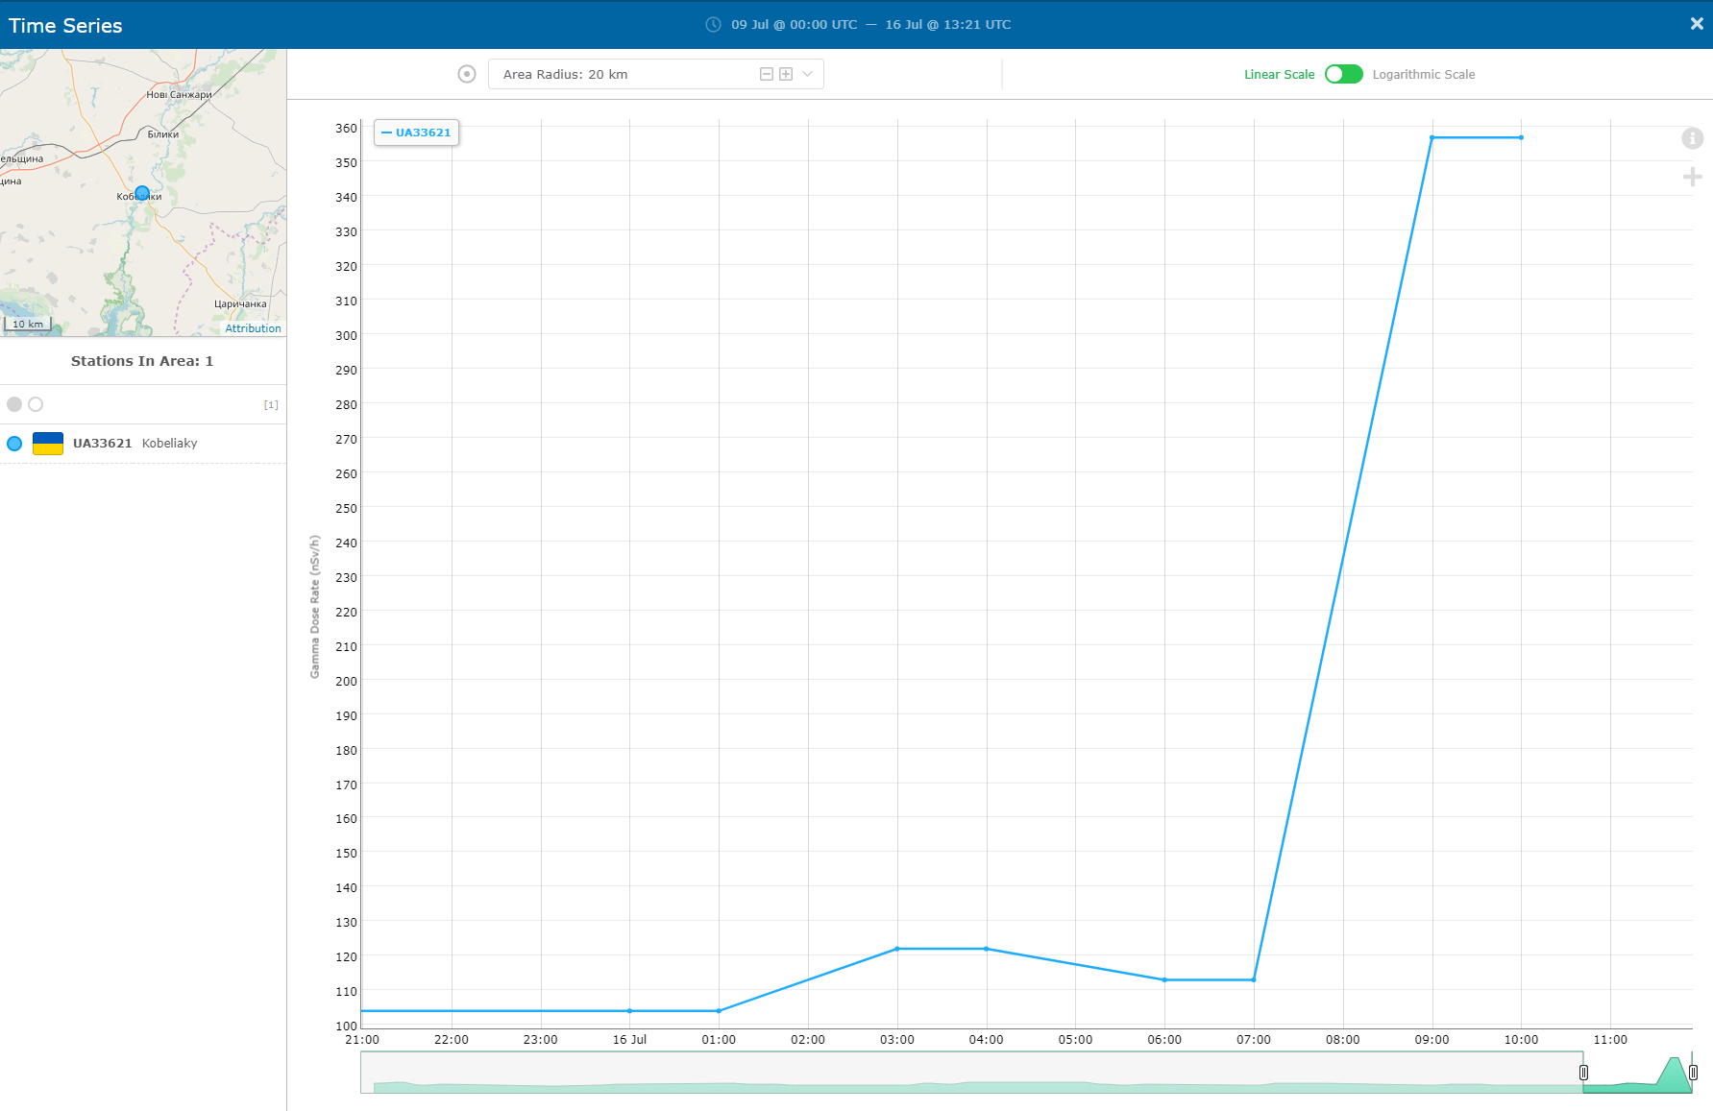Click the left range slider handle
Image resolution: width=1713 pixels, height=1111 pixels.
click(1583, 1073)
